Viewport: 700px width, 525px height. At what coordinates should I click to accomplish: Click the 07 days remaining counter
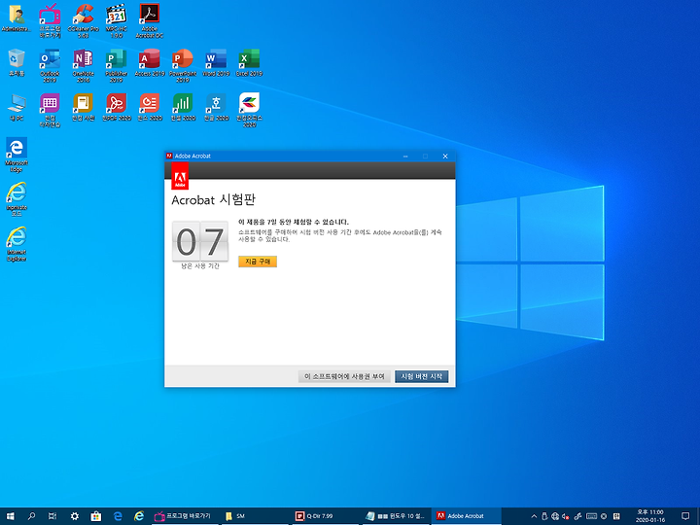[x=200, y=241]
